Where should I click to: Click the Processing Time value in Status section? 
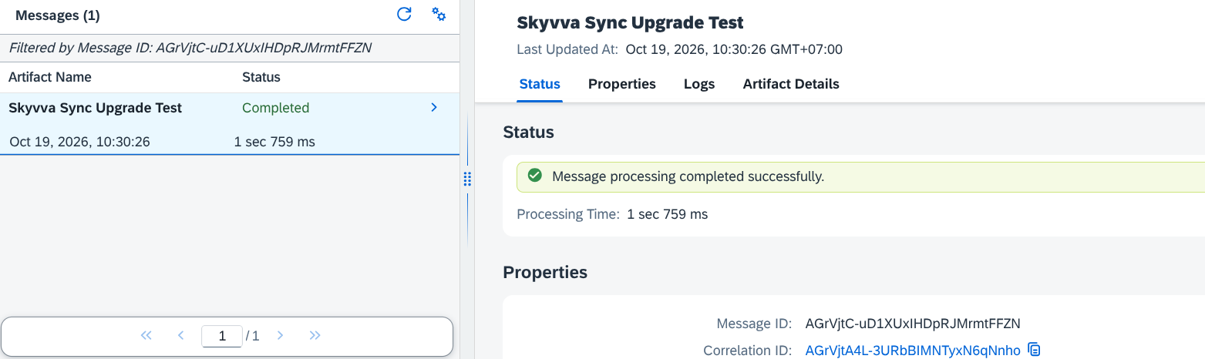pos(668,214)
